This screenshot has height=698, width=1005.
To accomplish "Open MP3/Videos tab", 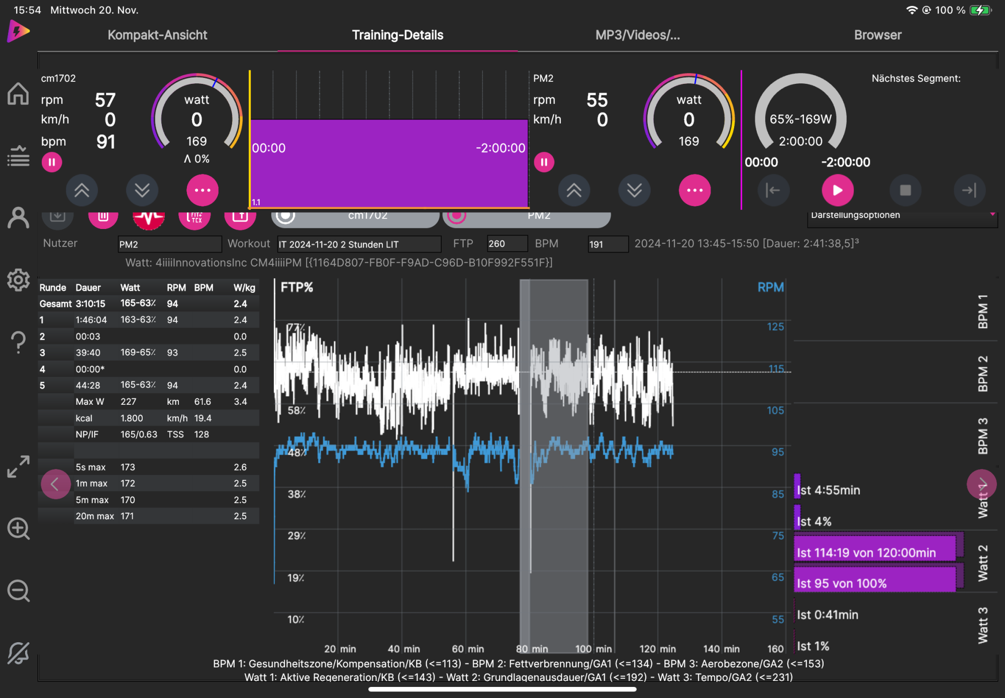I will [638, 35].
